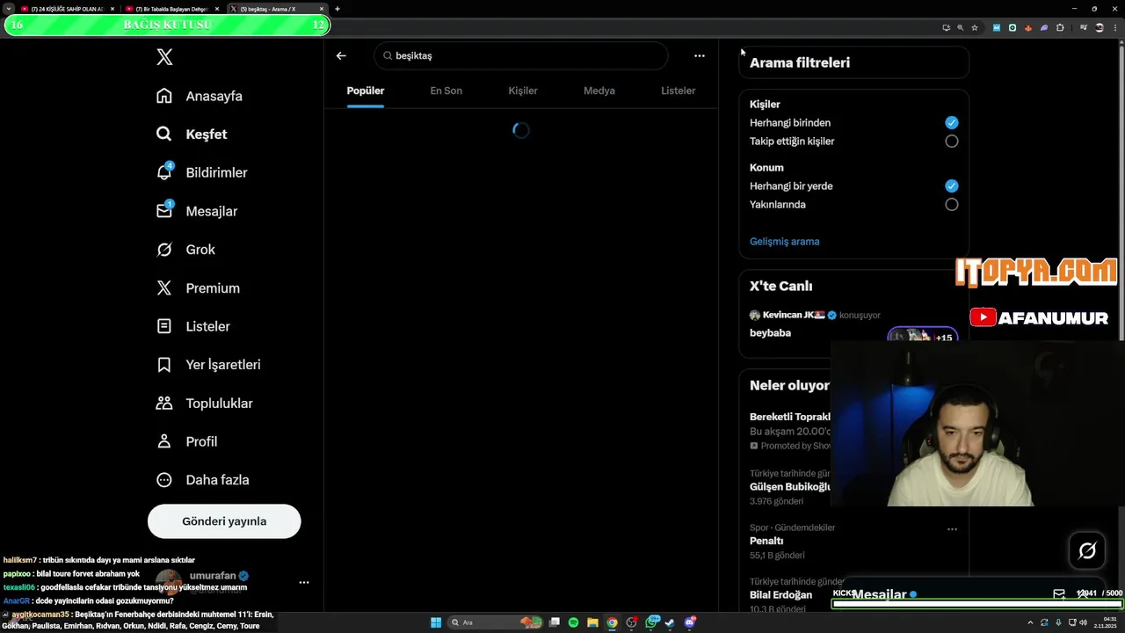1125x633 pixels.
Task: Click the Bildirimler bell icon
Action: click(x=164, y=172)
